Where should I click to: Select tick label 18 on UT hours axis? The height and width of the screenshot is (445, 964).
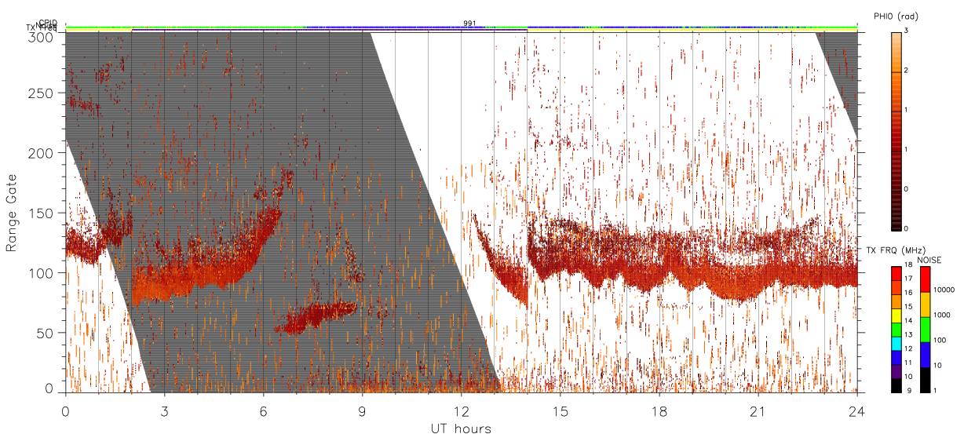tap(659, 411)
